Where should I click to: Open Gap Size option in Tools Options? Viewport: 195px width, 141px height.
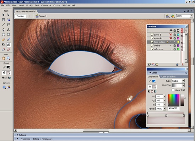[x=4, y=87]
